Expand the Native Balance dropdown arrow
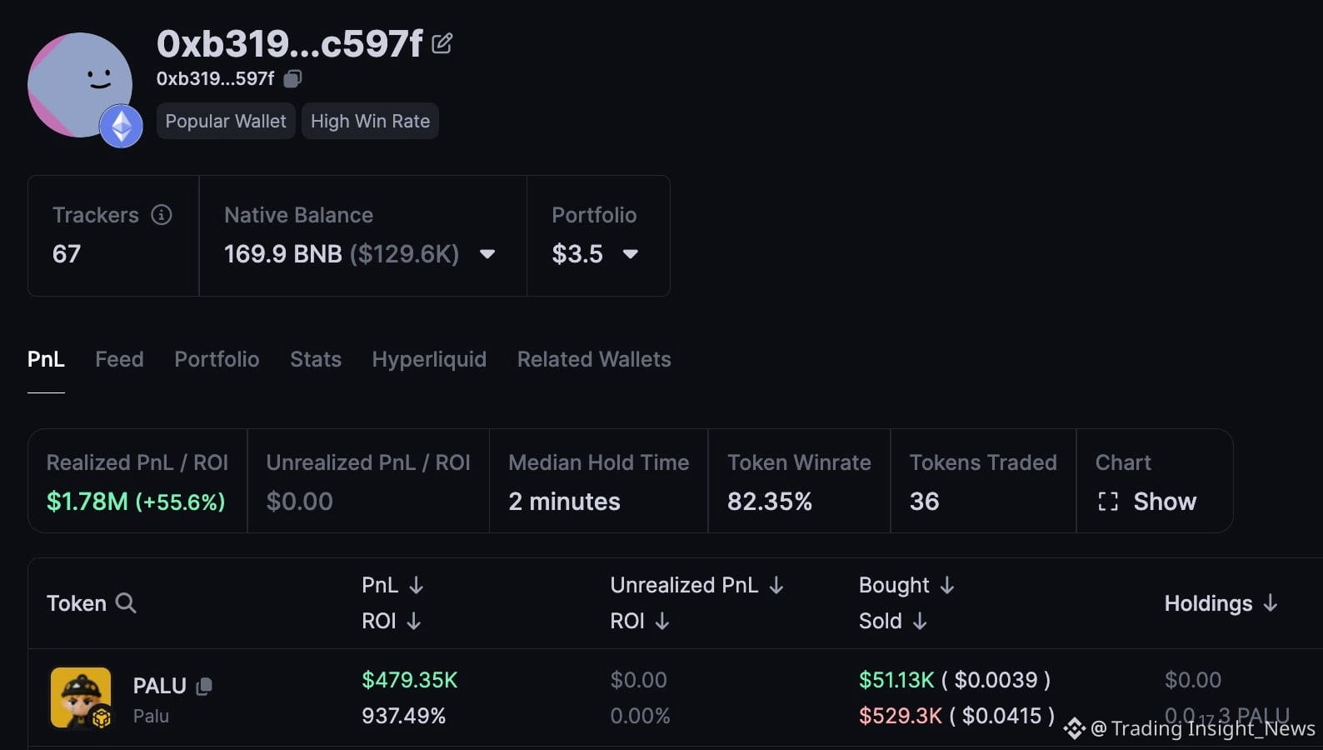This screenshot has width=1323, height=750. tap(487, 254)
